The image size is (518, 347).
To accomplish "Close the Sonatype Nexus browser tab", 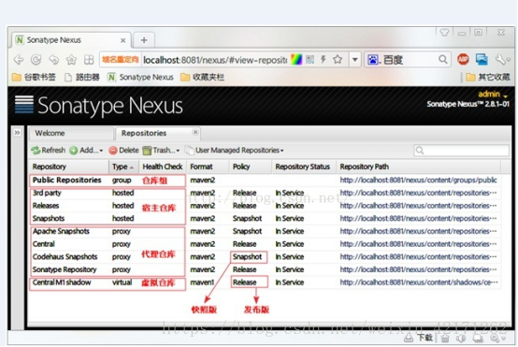I will pyautogui.click(x=122, y=40).
